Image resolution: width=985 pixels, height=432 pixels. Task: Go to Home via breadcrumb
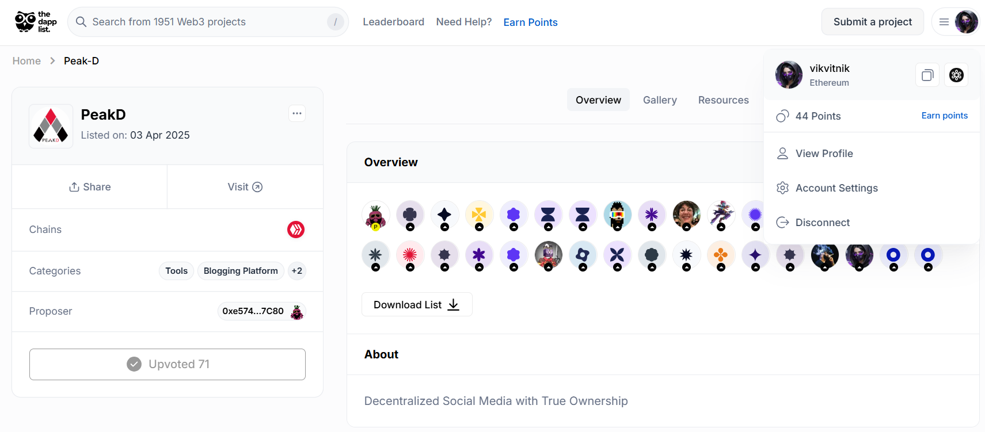26,61
